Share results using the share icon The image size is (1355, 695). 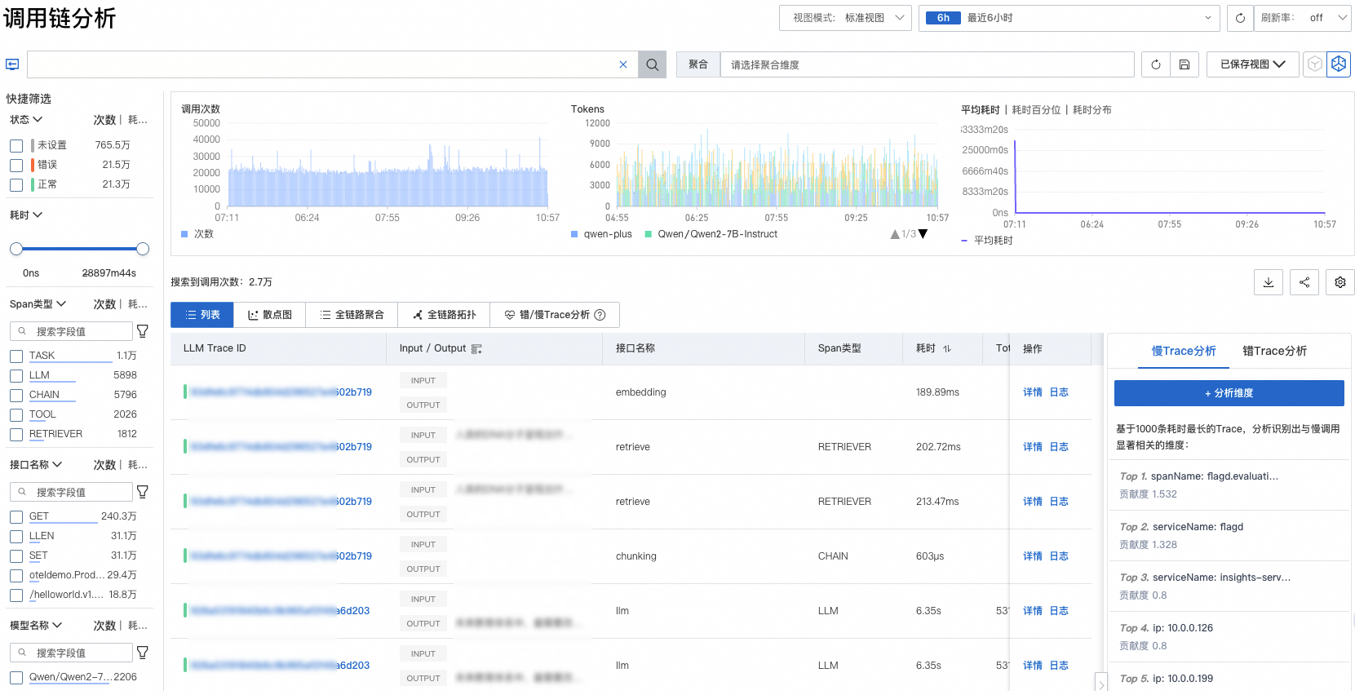coord(1304,282)
